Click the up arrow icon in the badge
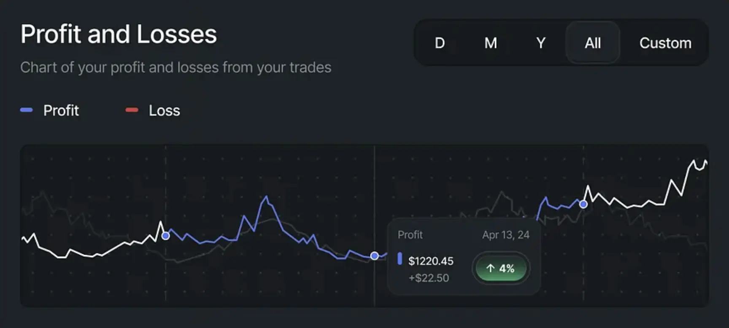 [x=490, y=268]
